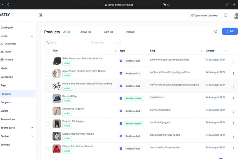Reload the page from the address bar
The width and height of the screenshot is (238, 159).
(x=168, y=5)
